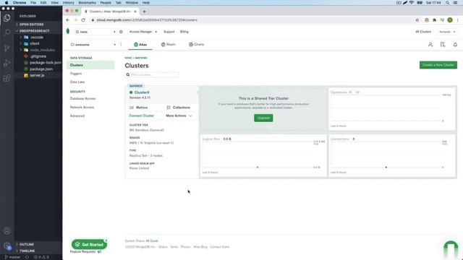Open the Chrome Bookmarks menu
463x260 pixels.
pyautogui.click(x=87, y=3)
